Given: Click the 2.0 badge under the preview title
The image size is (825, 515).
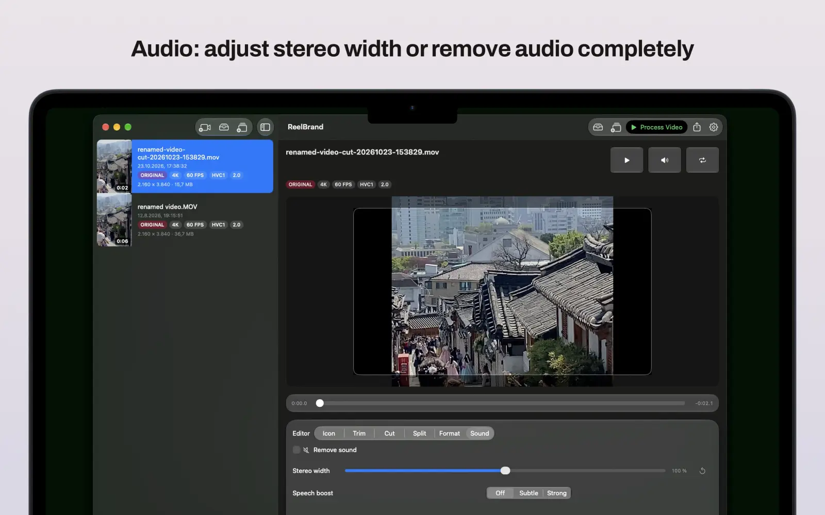Looking at the screenshot, I should point(385,184).
